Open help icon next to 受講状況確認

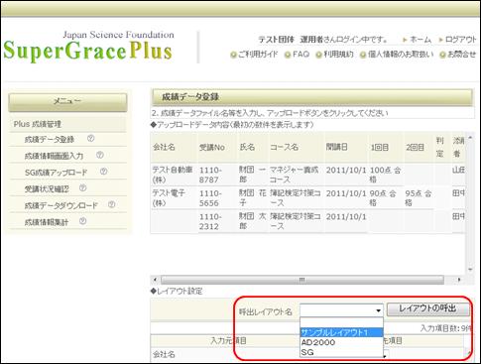[x=82, y=188]
